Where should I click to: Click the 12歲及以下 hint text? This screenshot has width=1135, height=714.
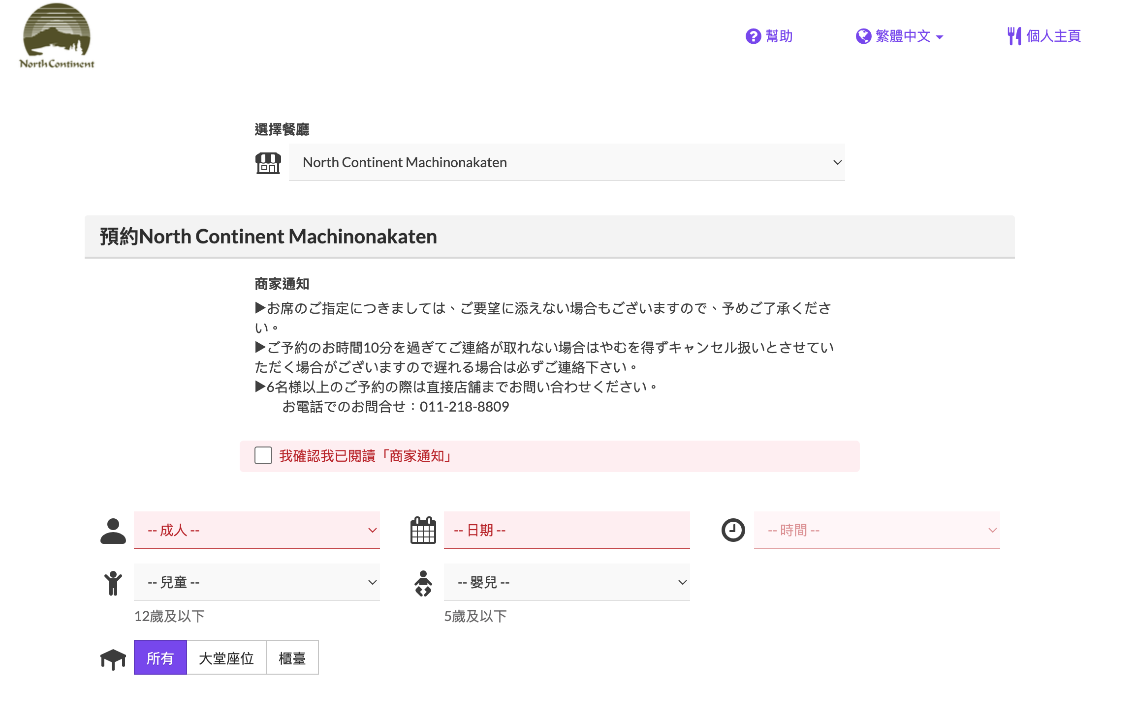[169, 616]
